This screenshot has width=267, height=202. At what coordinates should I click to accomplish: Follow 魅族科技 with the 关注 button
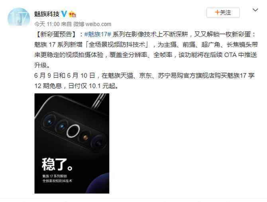pyautogui.click(x=223, y=13)
